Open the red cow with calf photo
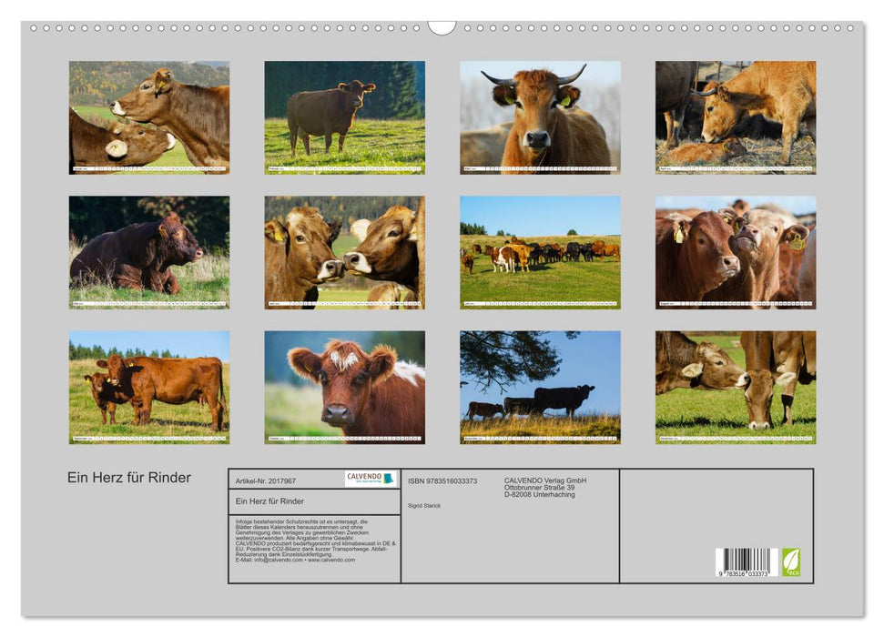The width and height of the screenshot is (884, 637). pos(149,387)
